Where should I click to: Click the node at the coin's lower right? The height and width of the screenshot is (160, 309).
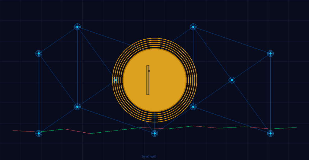(x=193, y=107)
